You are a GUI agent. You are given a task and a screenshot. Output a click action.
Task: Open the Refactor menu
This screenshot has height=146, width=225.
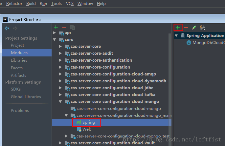(x=14, y=4)
